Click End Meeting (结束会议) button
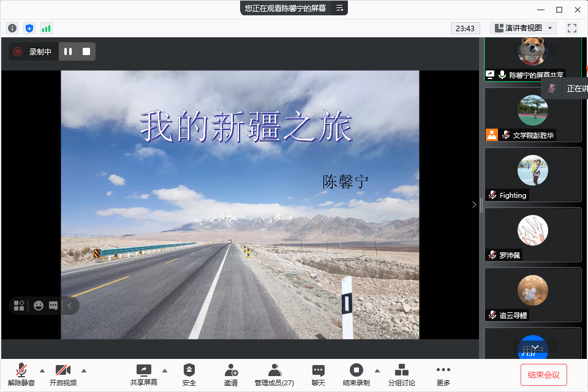Screen dimensions: 588x392 click(543, 374)
